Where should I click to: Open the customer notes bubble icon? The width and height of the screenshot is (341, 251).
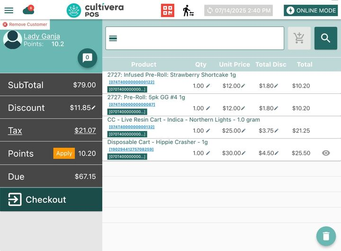pyautogui.click(x=87, y=58)
